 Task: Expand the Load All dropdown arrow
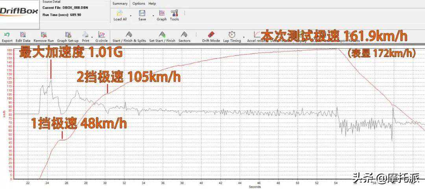click(x=131, y=16)
